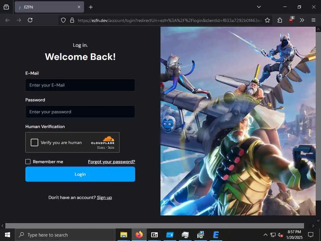The height and width of the screenshot is (241, 321).
Task: Click the Password input field
Action: pos(80,112)
